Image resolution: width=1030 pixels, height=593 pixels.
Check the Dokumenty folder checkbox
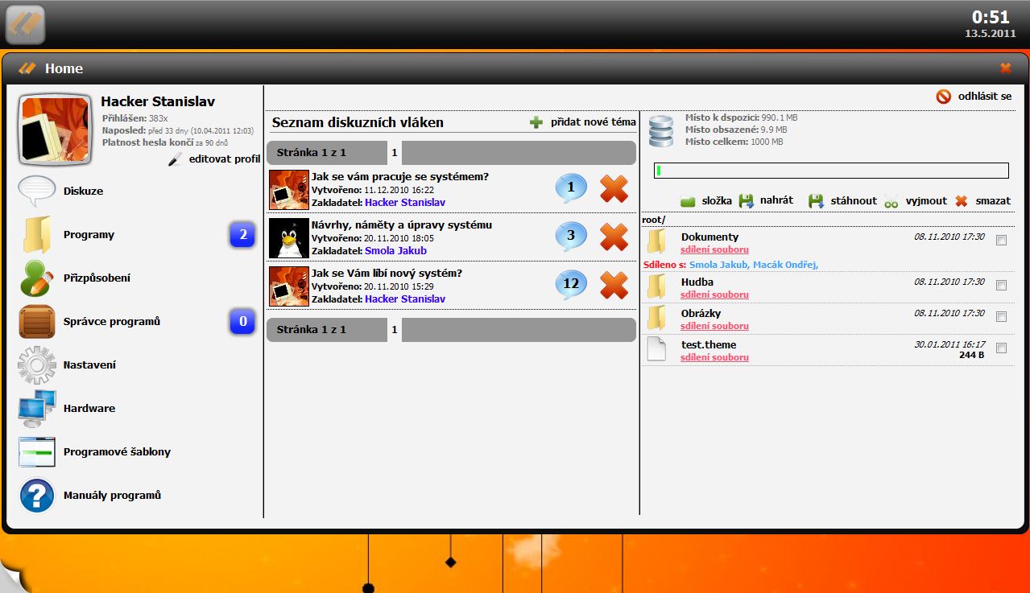(1001, 241)
